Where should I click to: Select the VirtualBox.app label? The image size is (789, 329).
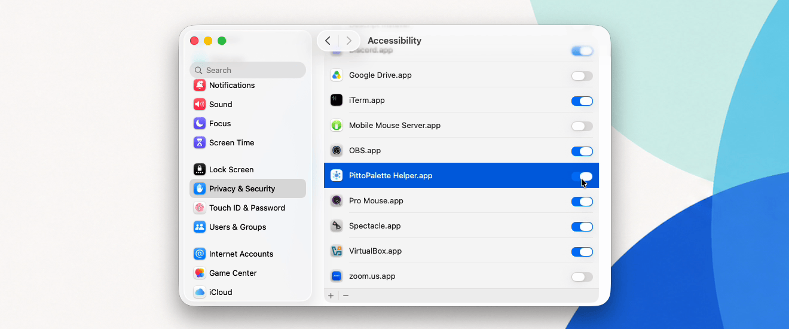click(x=375, y=251)
